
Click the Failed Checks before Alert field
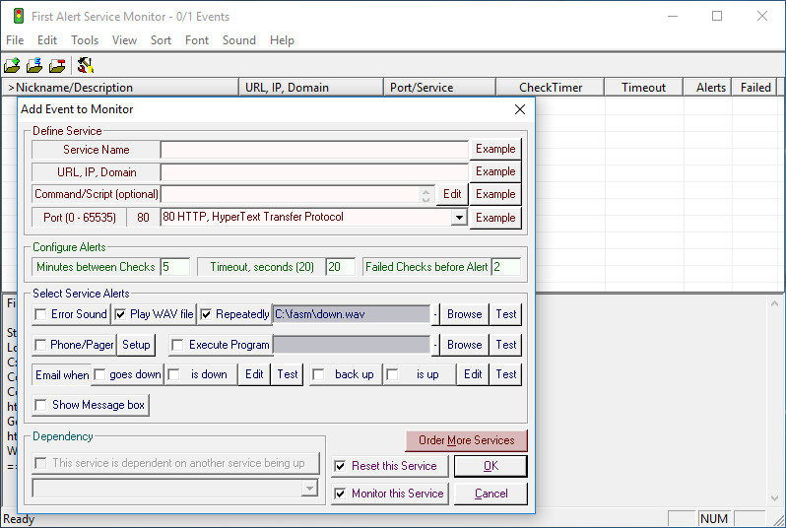(506, 267)
